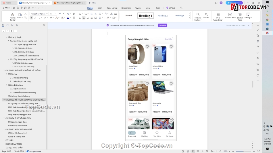Screen dimensions: 273x153
Task: Apply Normal style
Action: (x=128, y=16)
